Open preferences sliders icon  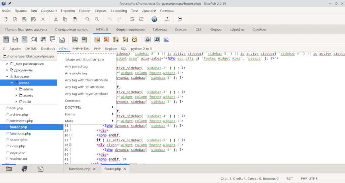pyautogui.click(x=167, y=19)
